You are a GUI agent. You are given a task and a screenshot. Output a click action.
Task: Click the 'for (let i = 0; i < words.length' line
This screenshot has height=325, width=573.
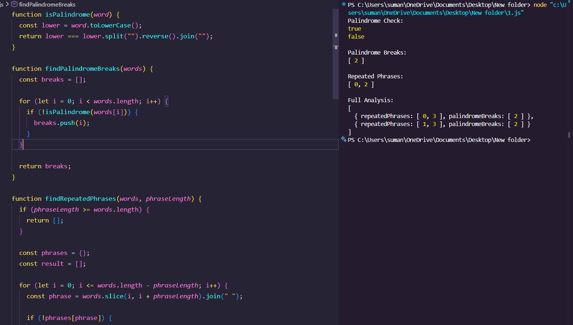tap(95, 102)
